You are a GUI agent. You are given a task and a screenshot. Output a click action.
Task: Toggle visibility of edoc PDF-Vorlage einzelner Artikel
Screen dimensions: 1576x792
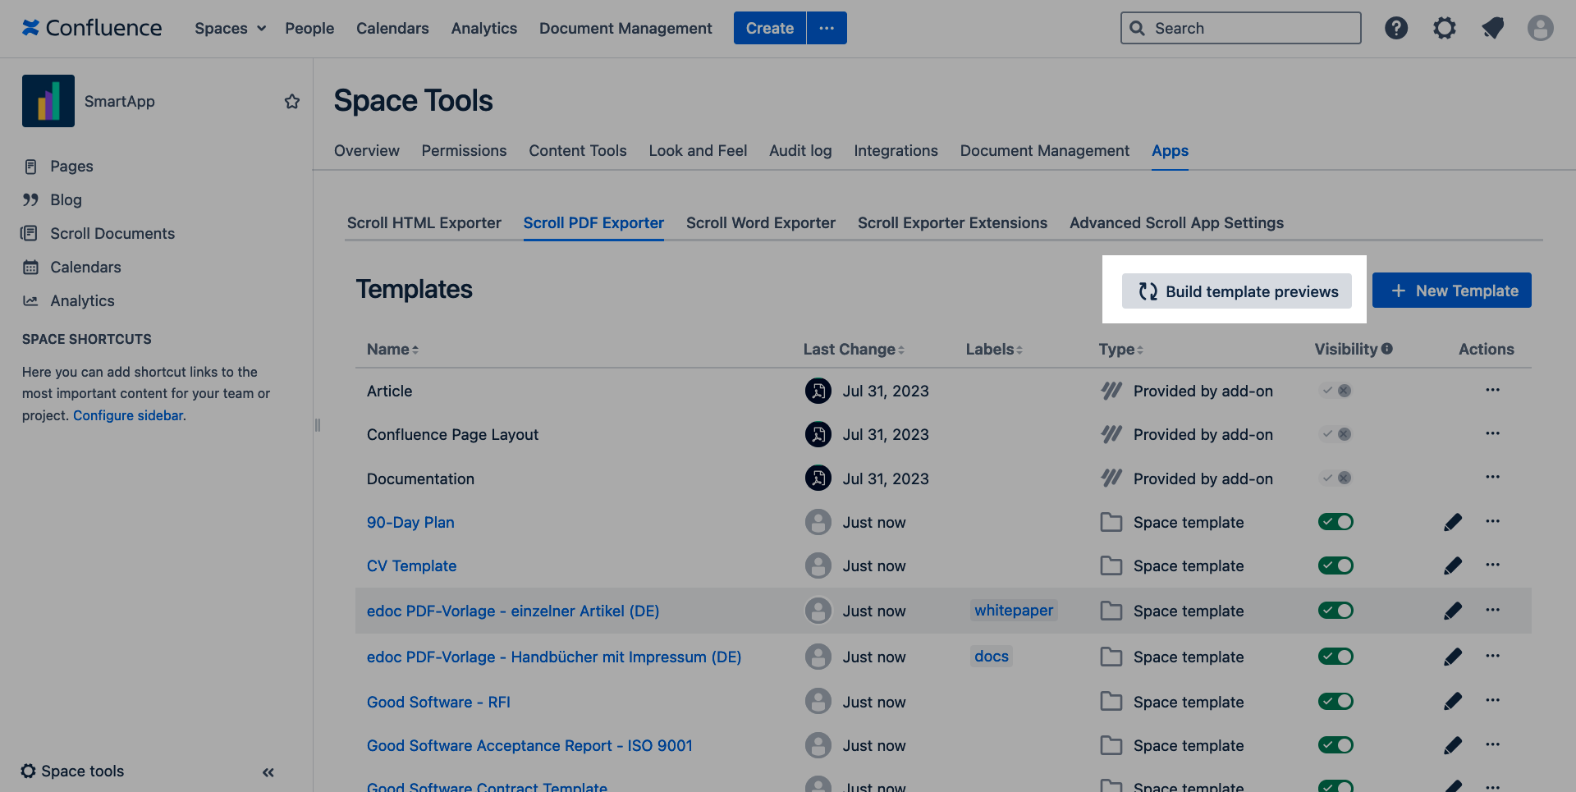coord(1335,611)
